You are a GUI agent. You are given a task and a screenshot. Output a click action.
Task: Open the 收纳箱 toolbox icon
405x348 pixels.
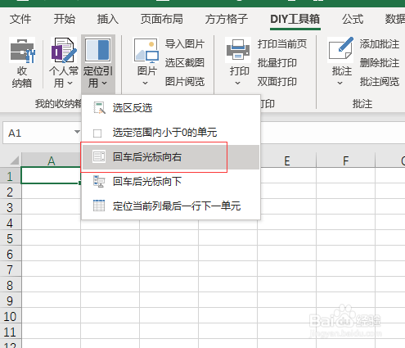tap(22, 50)
